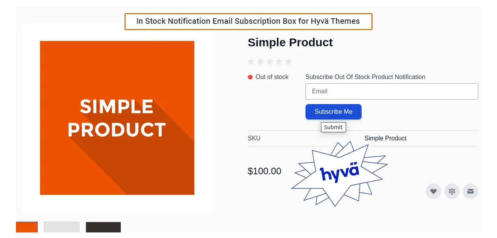Add product to wishlist with heart icon
497x238 pixels.
click(x=433, y=192)
